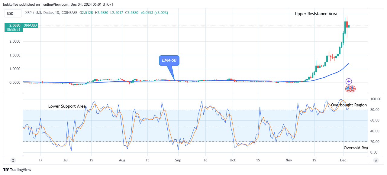This screenshot has height=175, width=387.
Task: Click the 'Sep' time axis label
Action: pyautogui.click(x=178, y=160)
